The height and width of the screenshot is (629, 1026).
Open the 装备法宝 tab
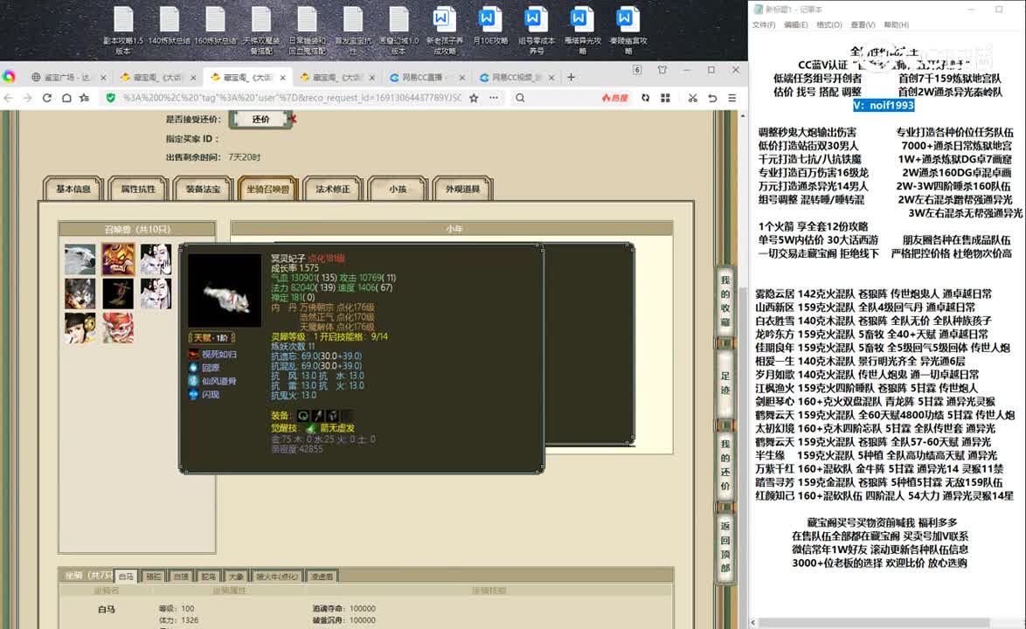click(203, 189)
